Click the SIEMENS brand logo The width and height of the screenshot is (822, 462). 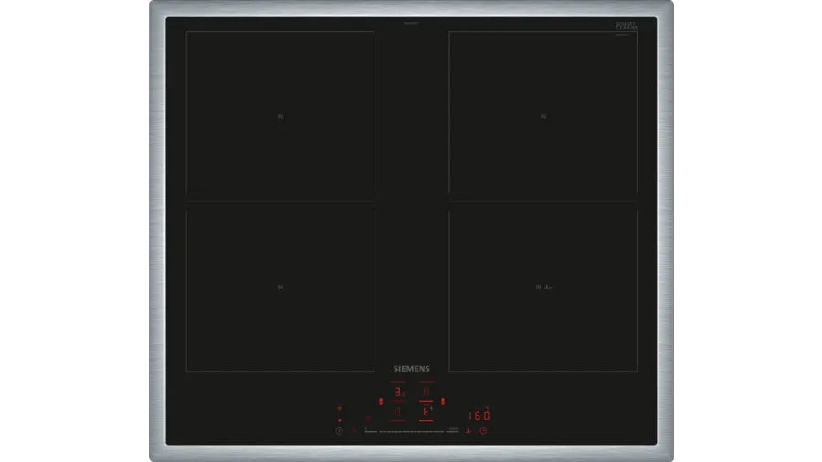tap(411, 369)
